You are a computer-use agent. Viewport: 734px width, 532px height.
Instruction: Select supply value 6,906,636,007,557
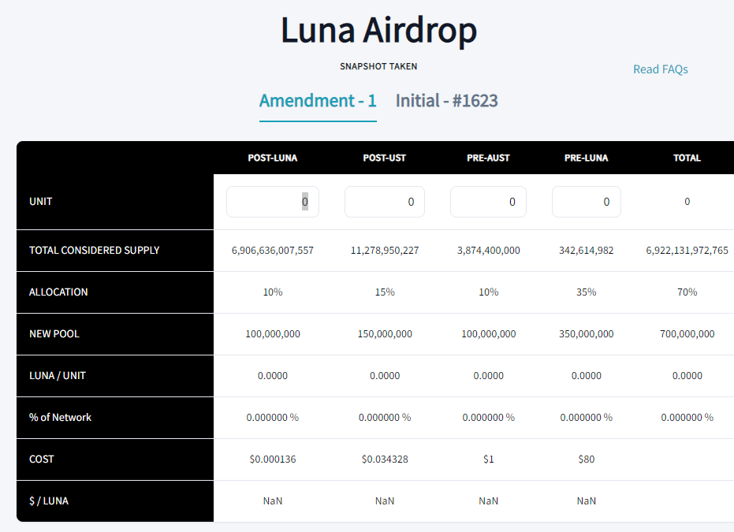tap(273, 251)
